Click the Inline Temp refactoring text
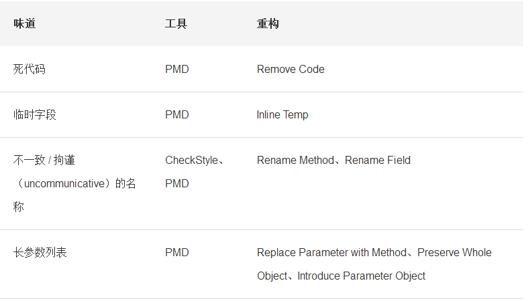Viewport: 530px width, 301px height. pos(282,114)
